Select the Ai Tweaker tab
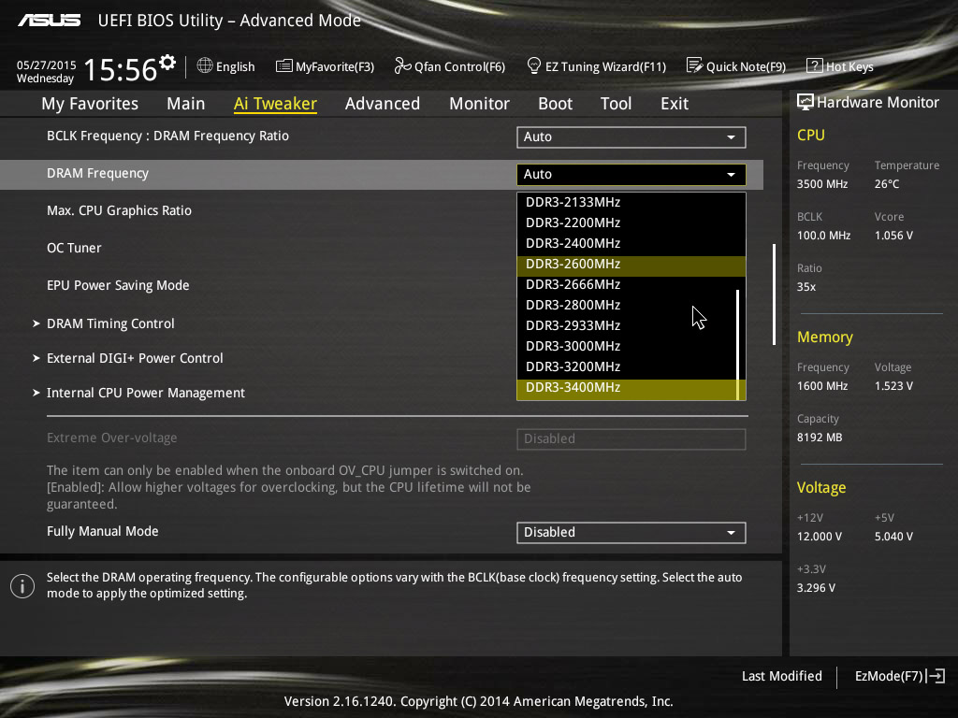The height and width of the screenshot is (718, 958). click(x=275, y=104)
